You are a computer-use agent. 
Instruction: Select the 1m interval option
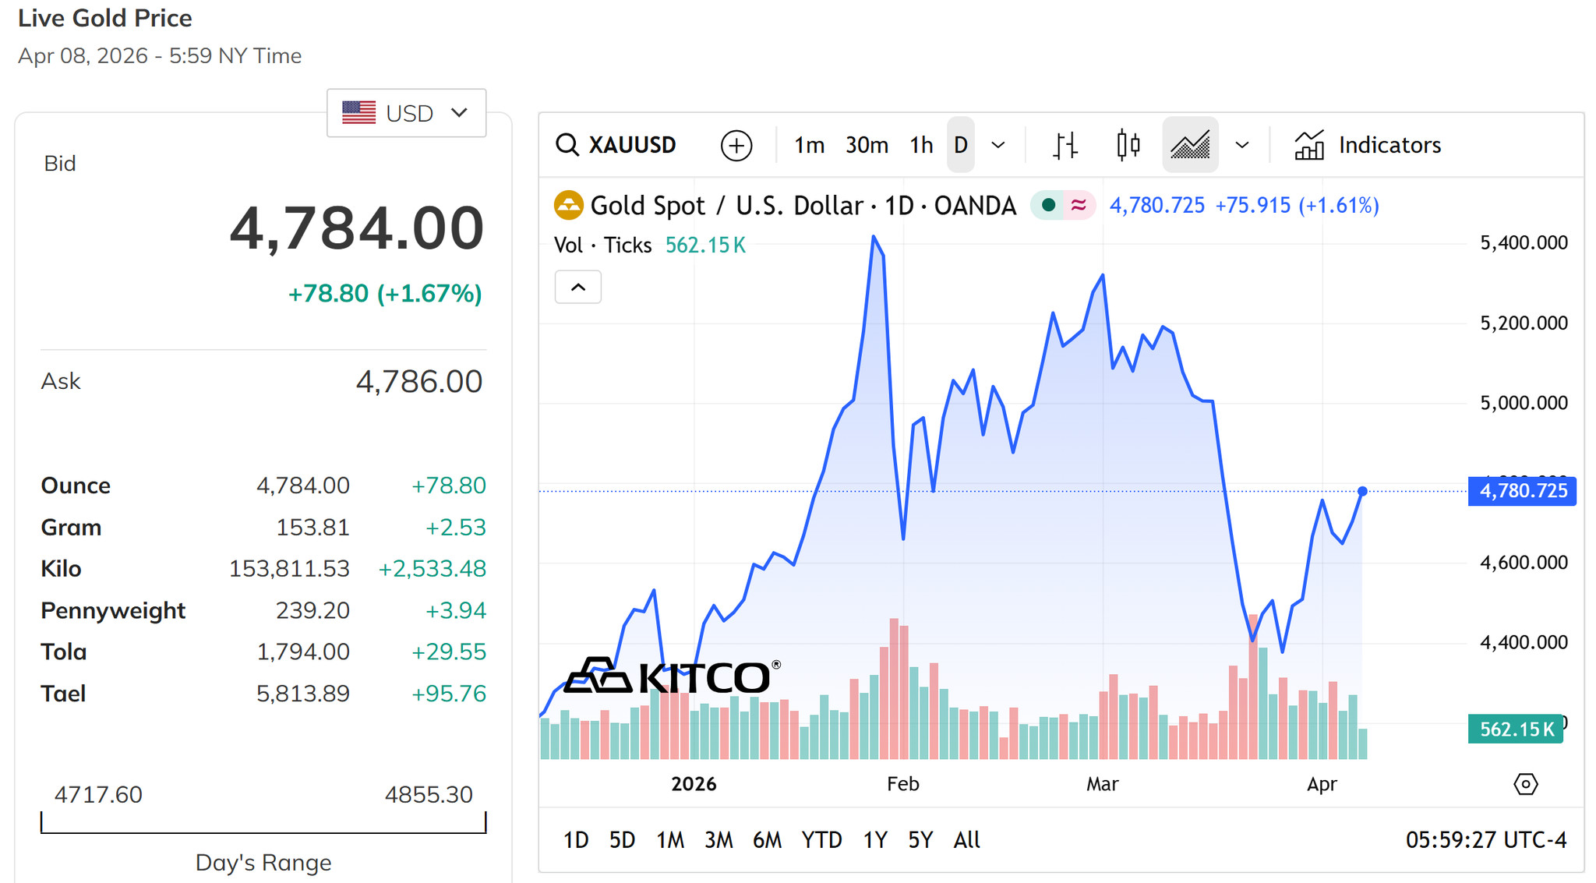coord(809,145)
